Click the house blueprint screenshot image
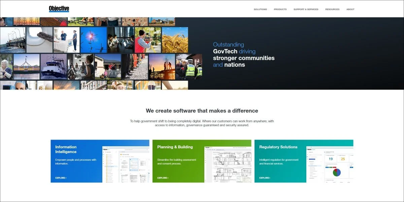Image resolution: width=404 pixels, height=202 pixels. tap(228, 164)
